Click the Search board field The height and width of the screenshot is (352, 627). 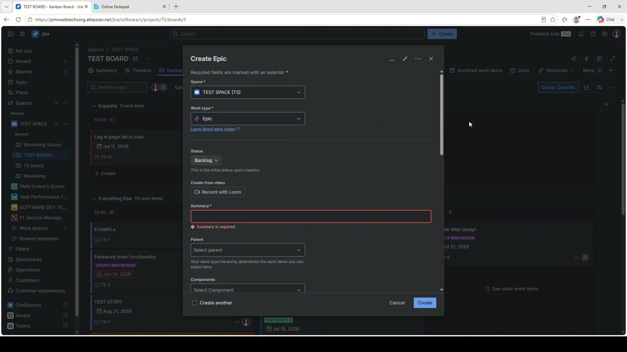[118, 88]
